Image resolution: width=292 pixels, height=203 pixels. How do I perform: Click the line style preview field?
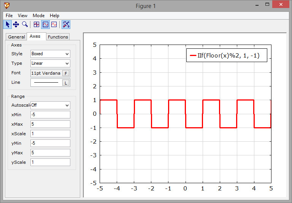pos(46,83)
